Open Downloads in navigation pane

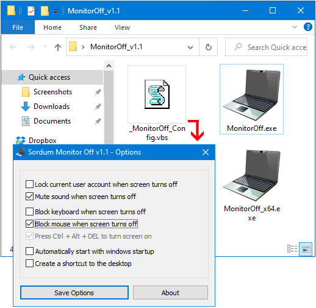coord(52,107)
